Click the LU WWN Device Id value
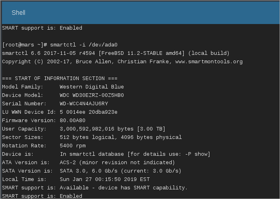This screenshot has height=199, width=280. 88,112
